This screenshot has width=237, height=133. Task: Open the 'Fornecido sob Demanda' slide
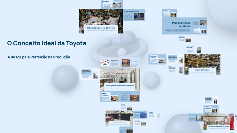tap(140, 123)
